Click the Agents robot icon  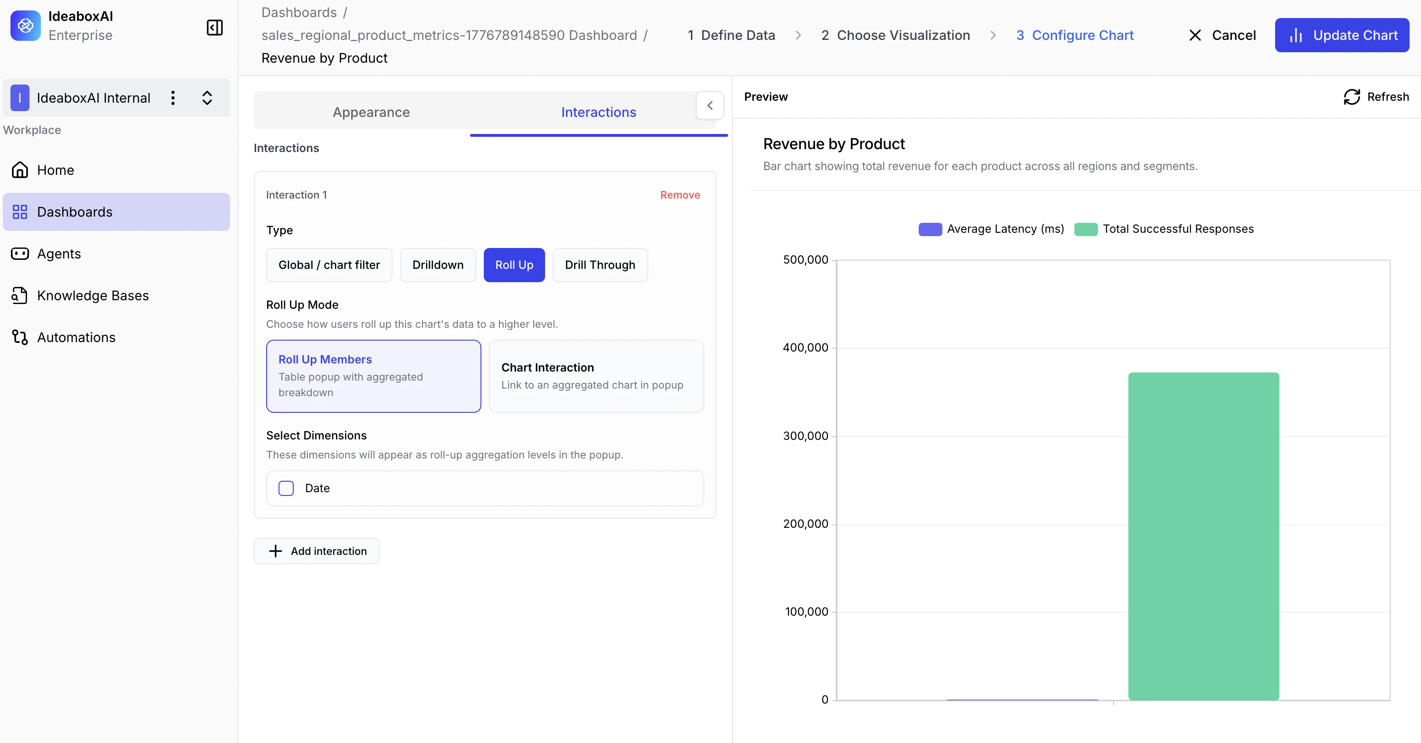click(x=20, y=254)
